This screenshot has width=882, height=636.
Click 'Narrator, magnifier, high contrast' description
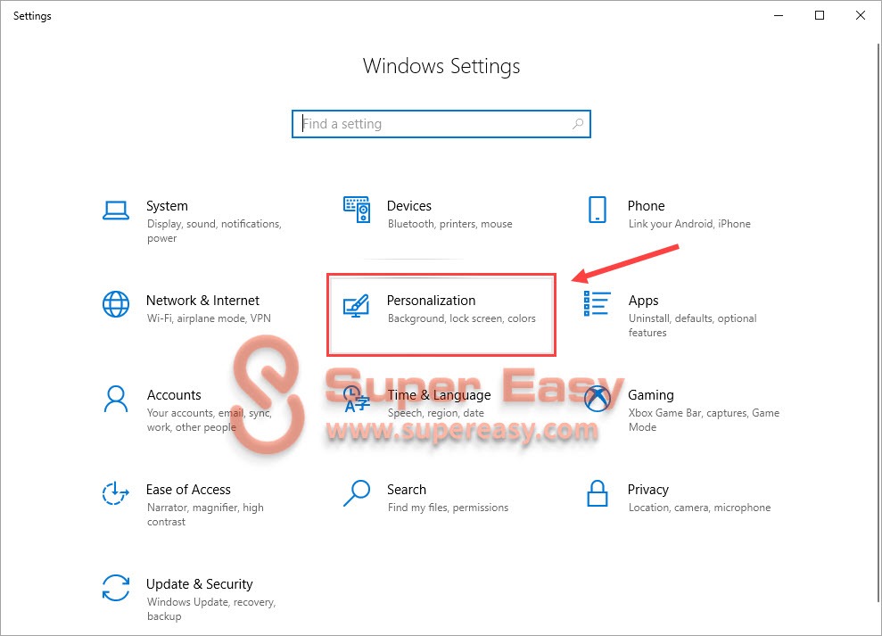pyautogui.click(x=205, y=515)
